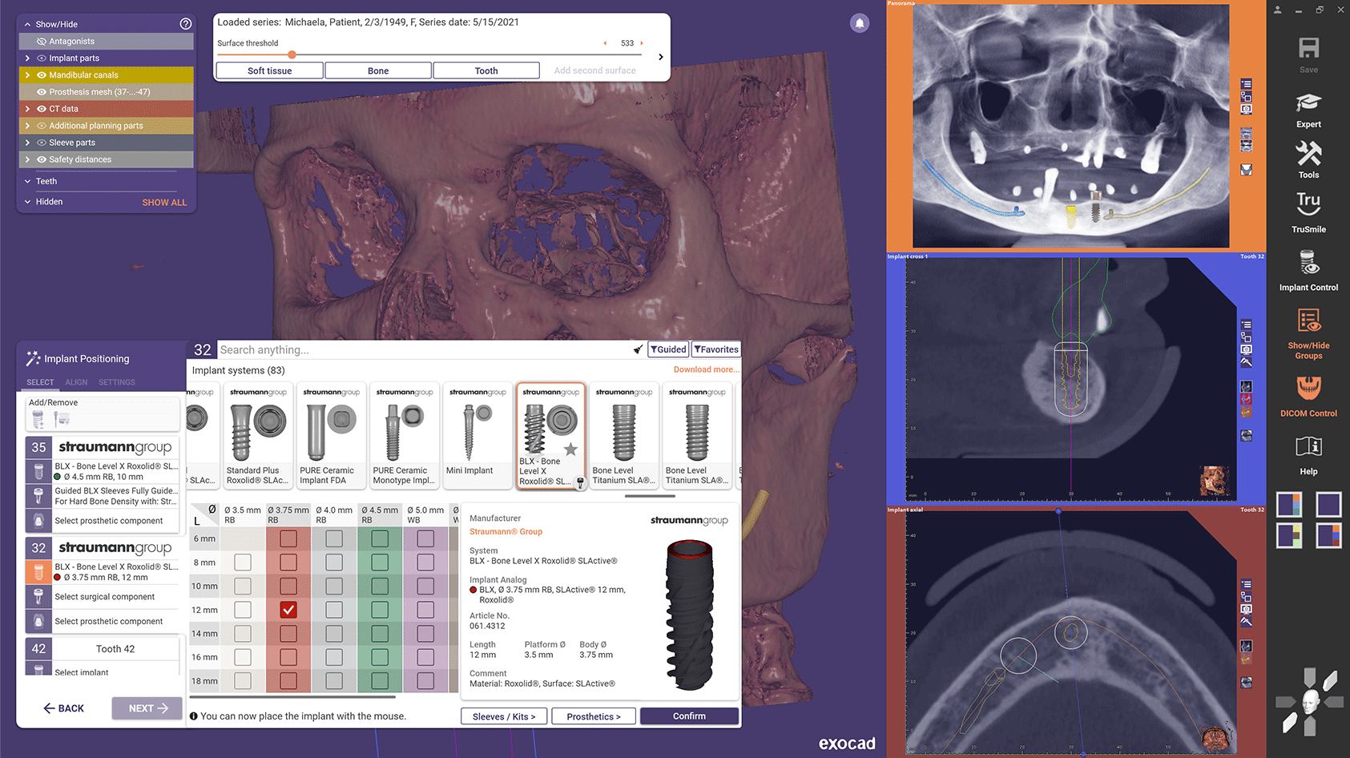This screenshot has height=758, width=1350.
Task: Toggle Additional planning parts visibility eye
Action: [42, 126]
